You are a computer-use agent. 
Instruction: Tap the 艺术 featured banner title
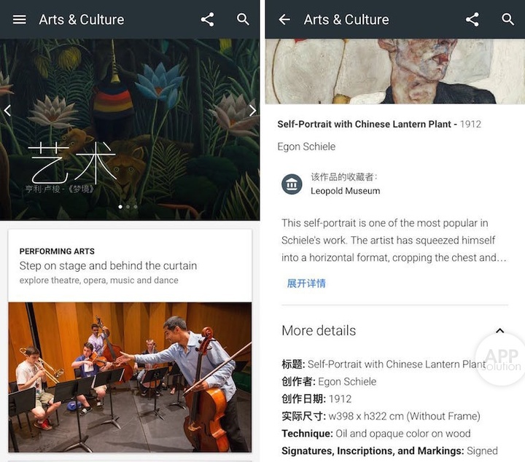coord(72,163)
